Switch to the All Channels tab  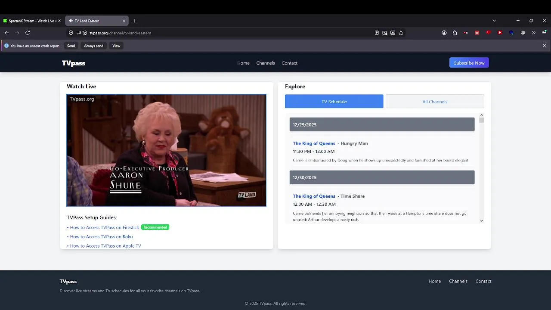point(435,102)
